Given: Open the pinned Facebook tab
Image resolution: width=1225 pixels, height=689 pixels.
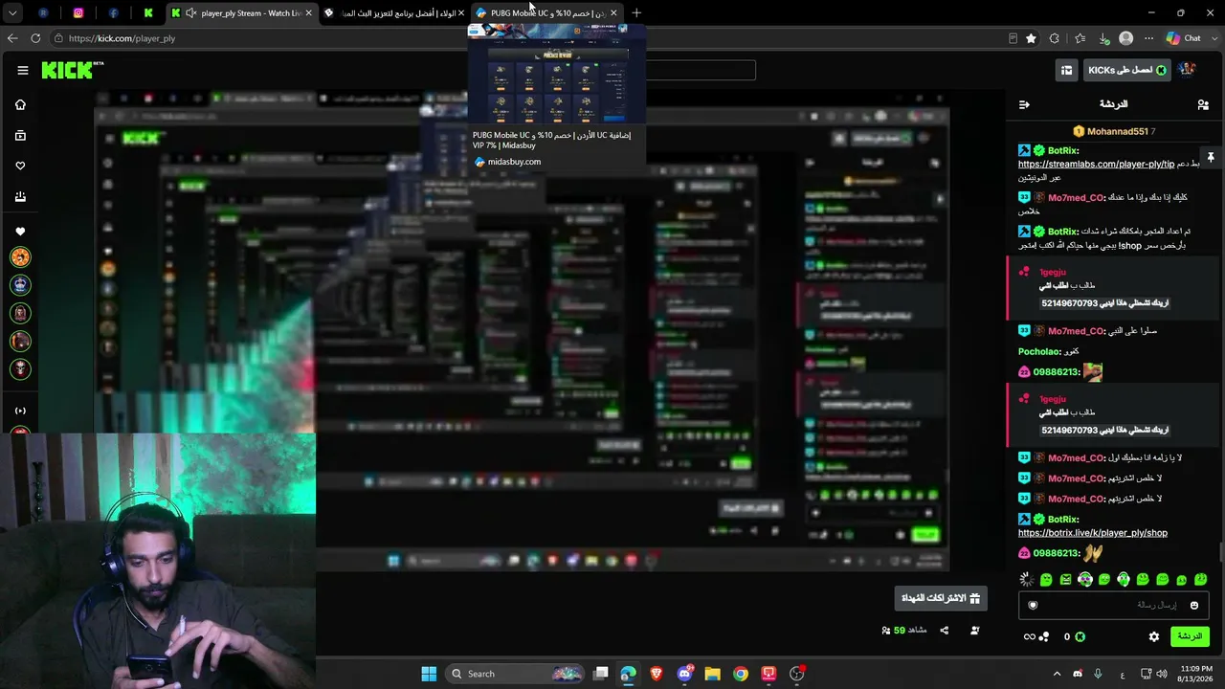Looking at the screenshot, I should [114, 13].
